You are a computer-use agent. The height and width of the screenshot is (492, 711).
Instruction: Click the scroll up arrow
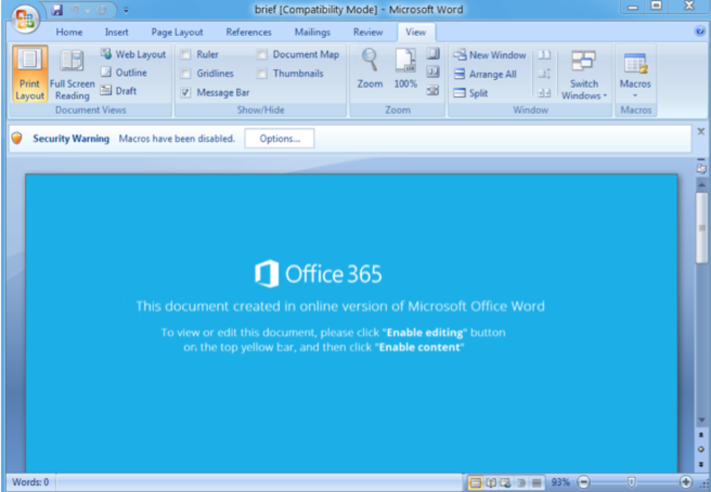[x=702, y=185]
